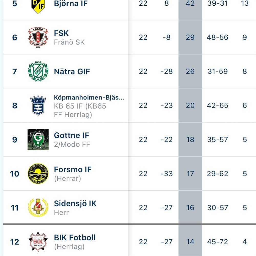This screenshot has width=256, height=256.
Task: Open the BIK Fotboll team link
Action: pyautogui.click(x=75, y=238)
